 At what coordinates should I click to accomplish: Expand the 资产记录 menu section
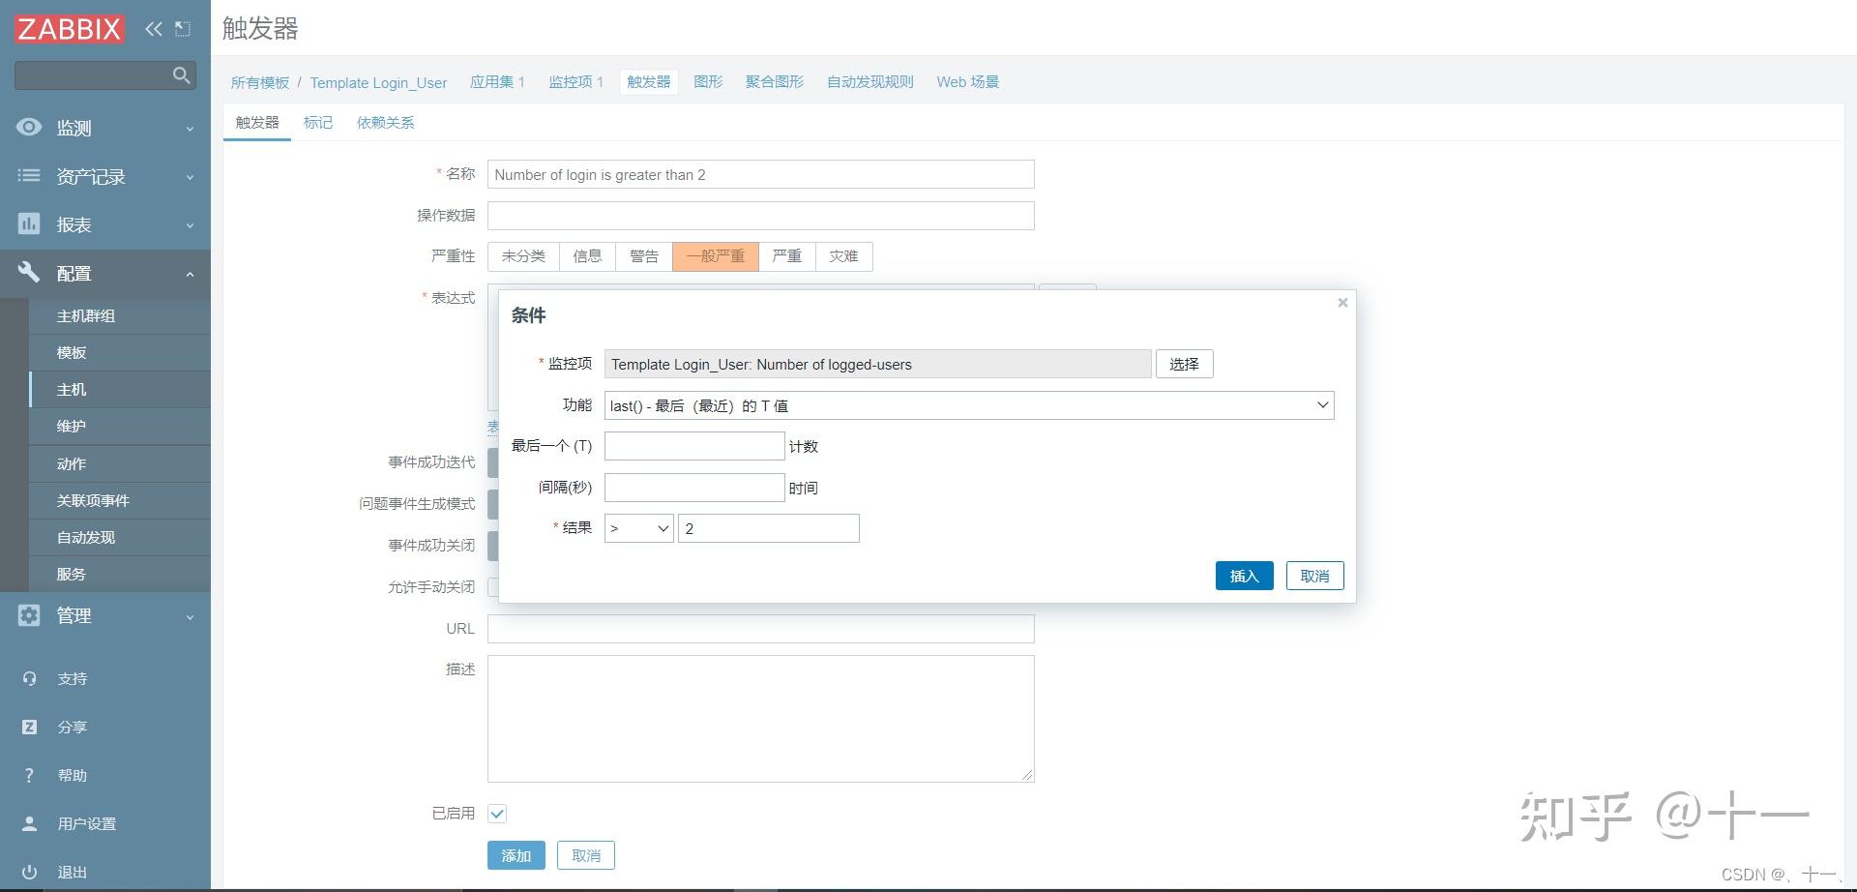pos(190,177)
